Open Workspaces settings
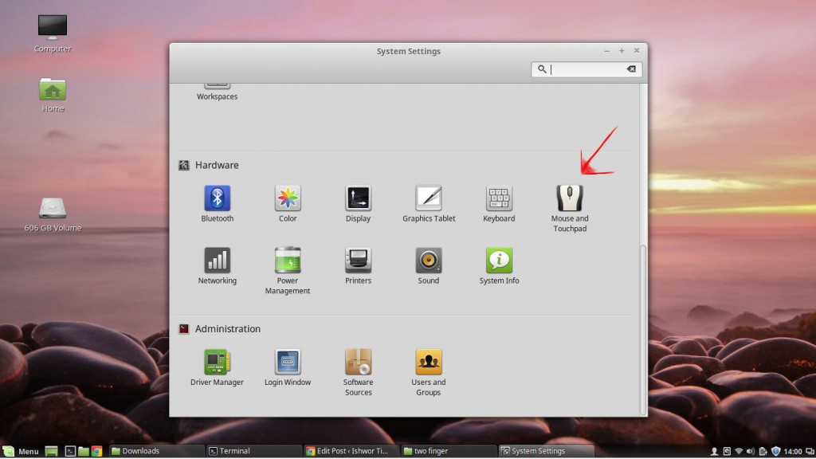 (217, 92)
